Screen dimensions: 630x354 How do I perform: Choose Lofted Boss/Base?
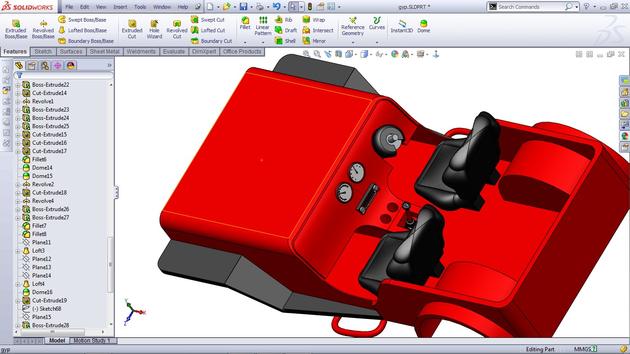(83, 30)
